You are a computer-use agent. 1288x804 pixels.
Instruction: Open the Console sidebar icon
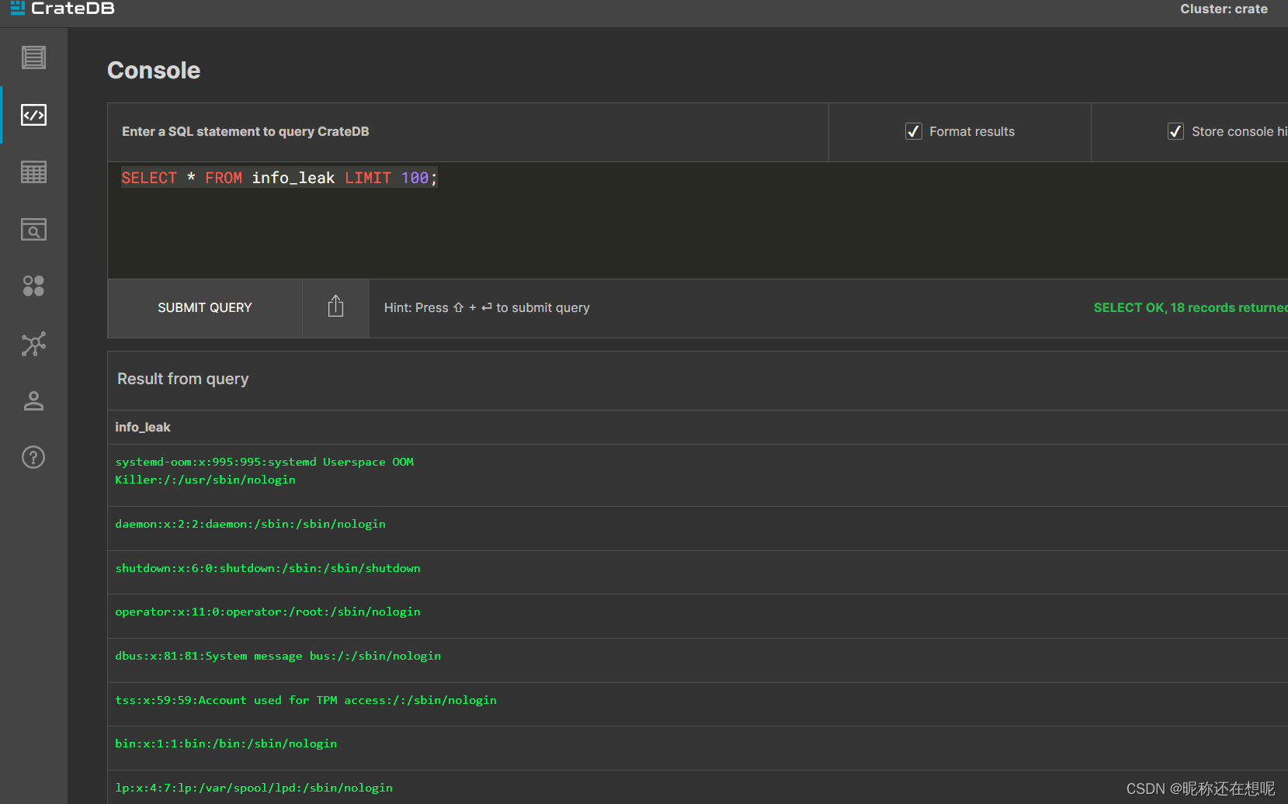(x=33, y=115)
